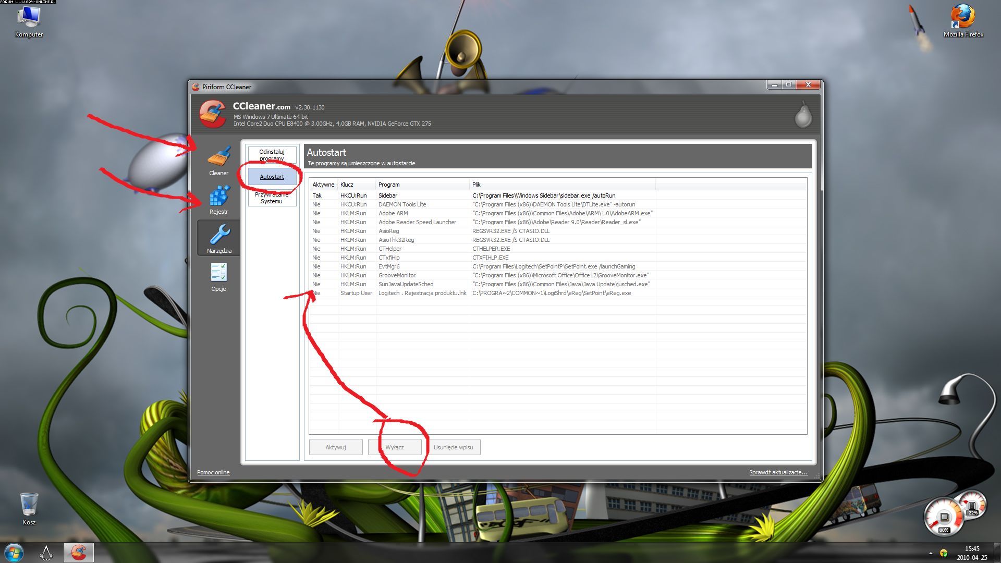Click the CCleaner logo in header
1001x563 pixels.
(x=212, y=114)
